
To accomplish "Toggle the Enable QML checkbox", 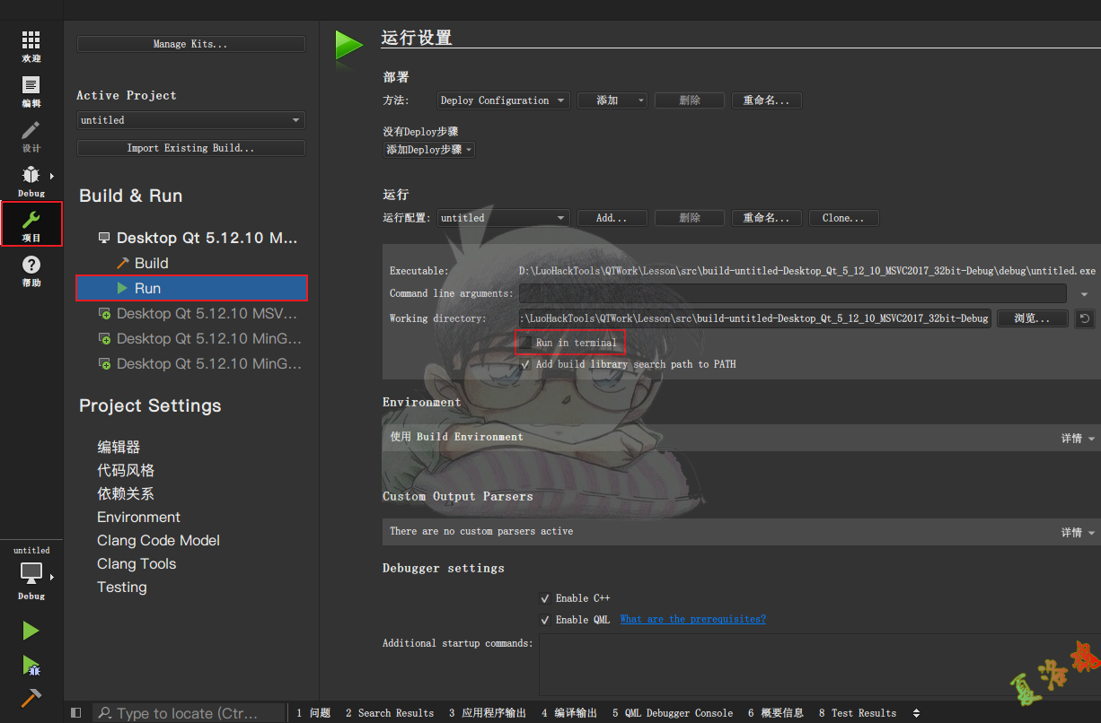I will pos(545,620).
